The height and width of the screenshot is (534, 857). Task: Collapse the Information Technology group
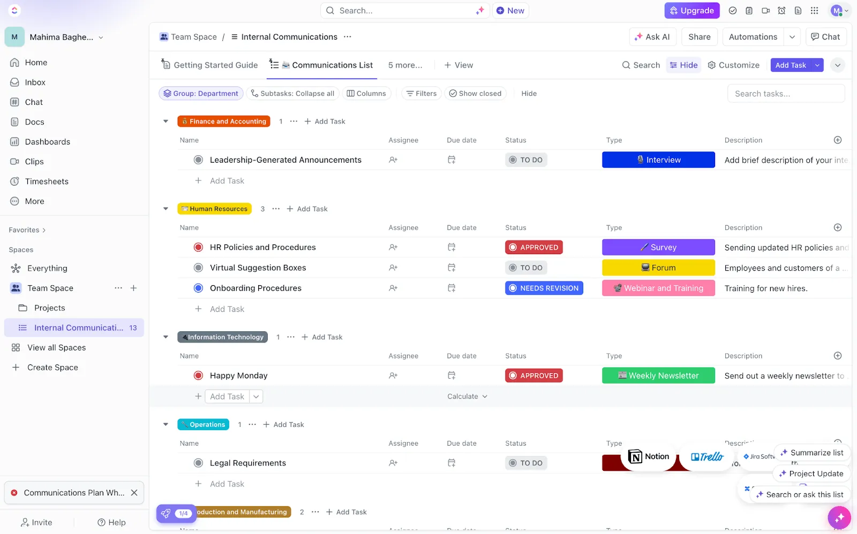[166, 337]
